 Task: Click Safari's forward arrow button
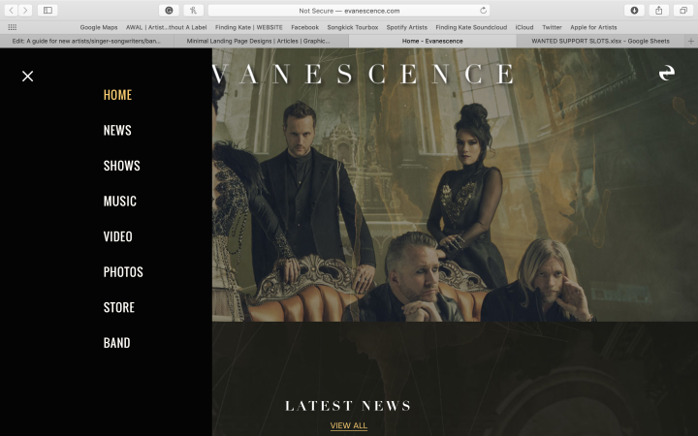click(25, 11)
